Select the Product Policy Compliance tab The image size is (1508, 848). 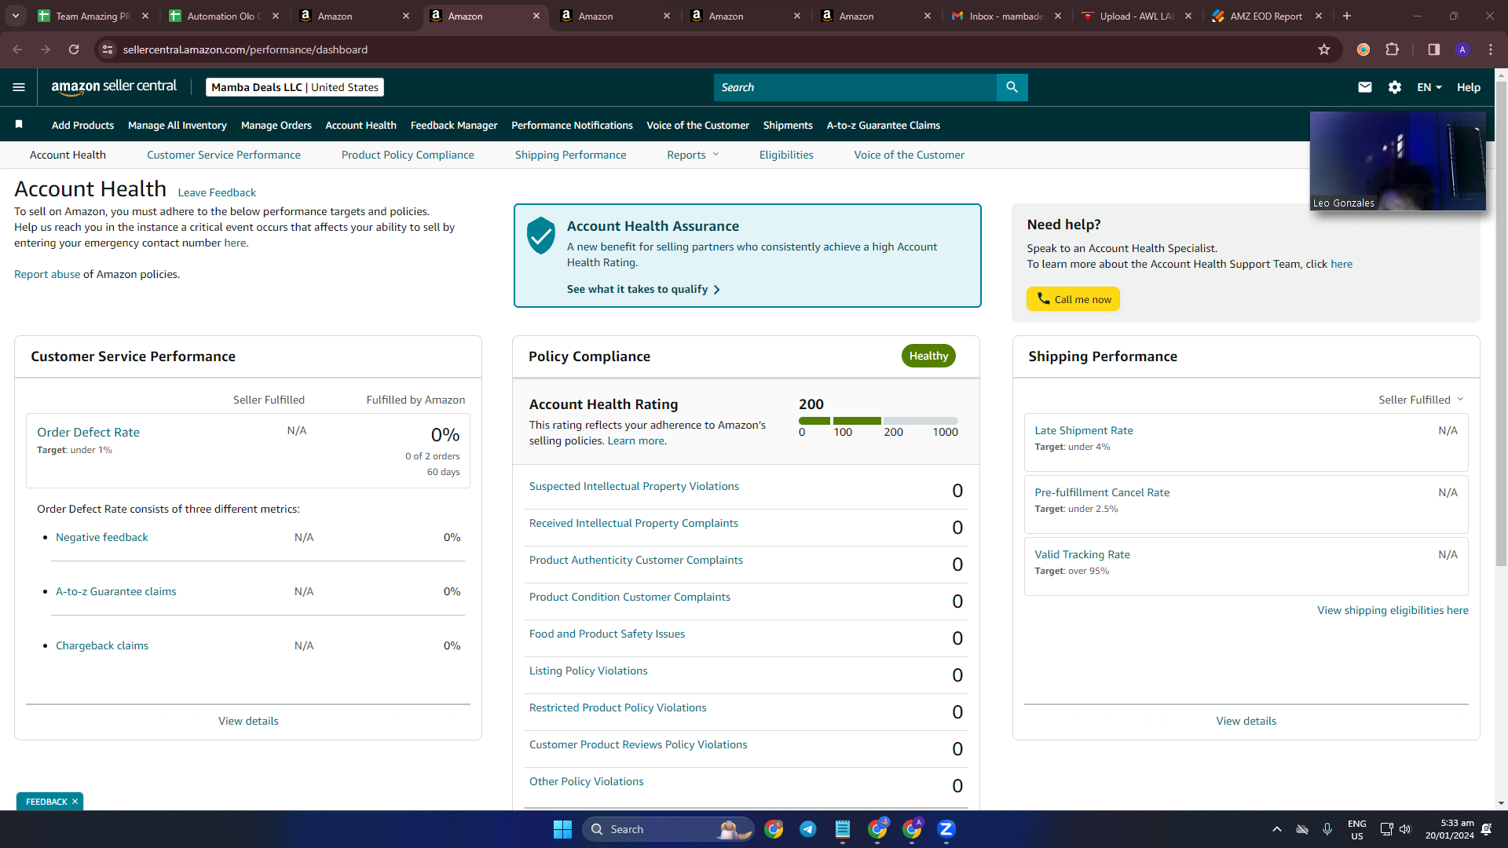[x=408, y=155]
